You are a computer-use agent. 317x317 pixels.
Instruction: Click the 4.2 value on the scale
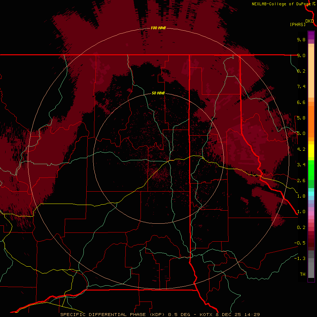301,149
